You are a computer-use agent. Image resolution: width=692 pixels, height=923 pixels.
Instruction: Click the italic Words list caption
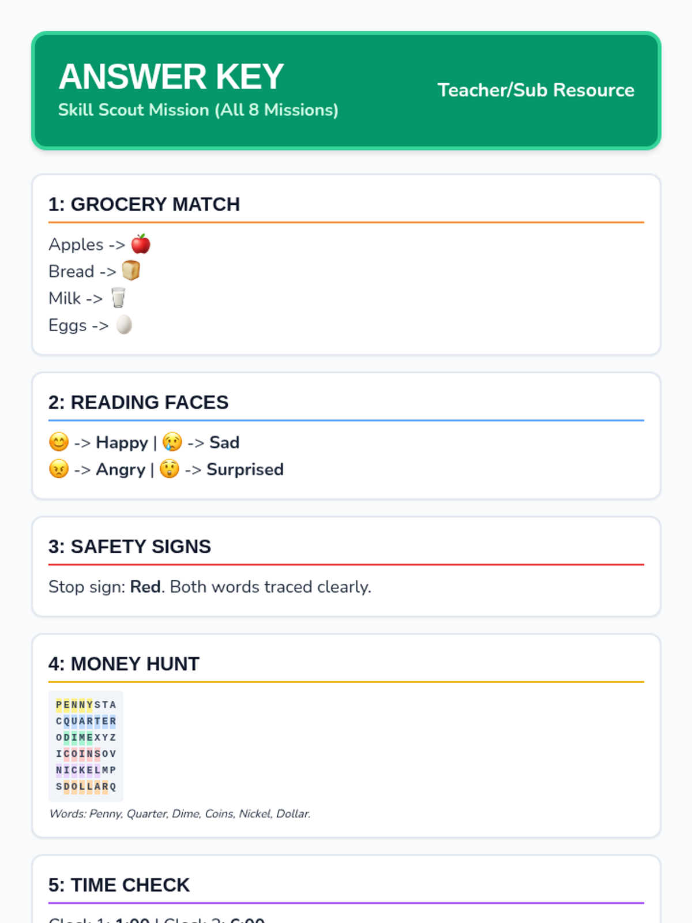point(180,813)
